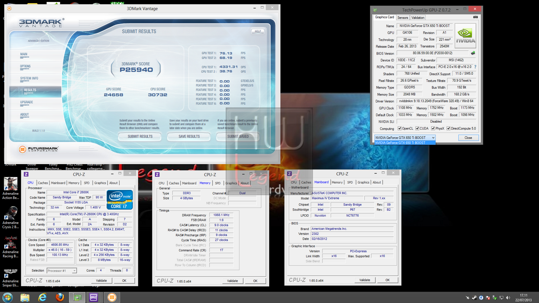Open the Validation tab in GPU-Z
Image resolution: width=539 pixels, height=303 pixels.
(418, 18)
